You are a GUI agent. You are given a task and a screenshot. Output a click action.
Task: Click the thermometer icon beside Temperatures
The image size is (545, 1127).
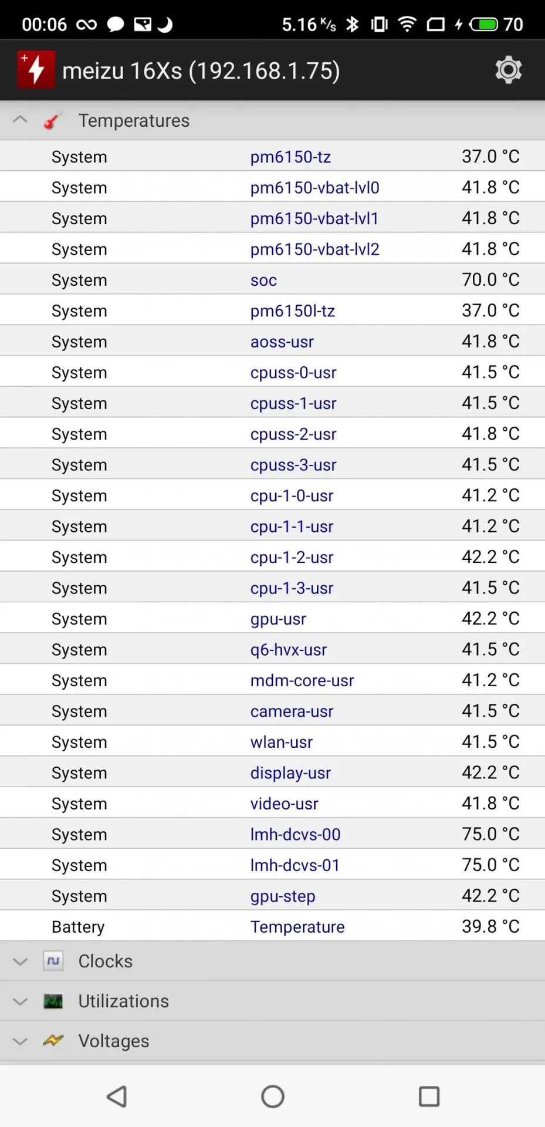[x=52, y=121]
